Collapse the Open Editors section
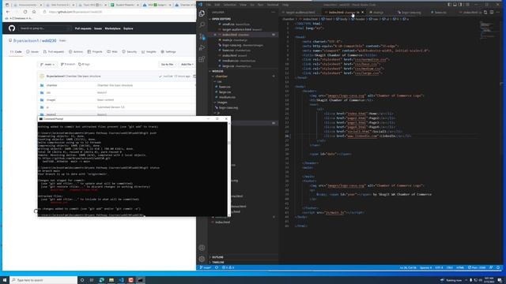 click(221, 19)
